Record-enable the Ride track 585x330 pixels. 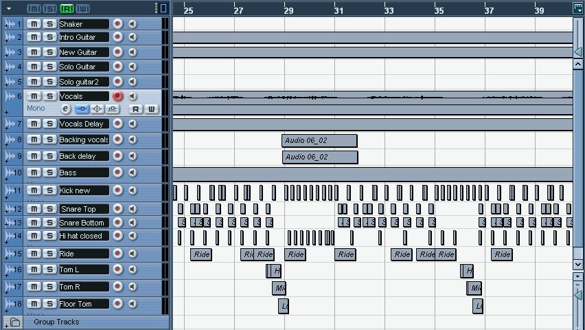pos(117,254)
